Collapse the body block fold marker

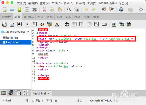37,48
